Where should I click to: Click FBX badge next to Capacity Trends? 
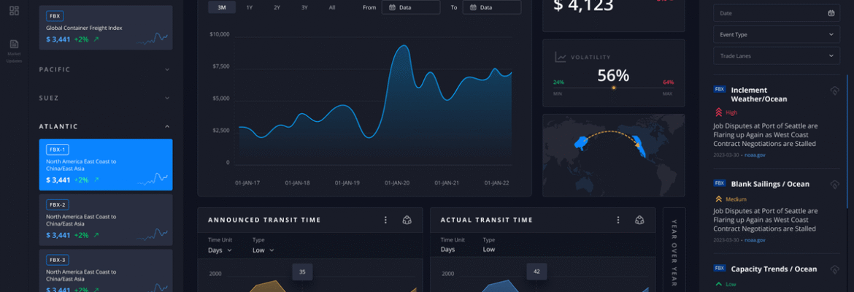click(720, 269)
